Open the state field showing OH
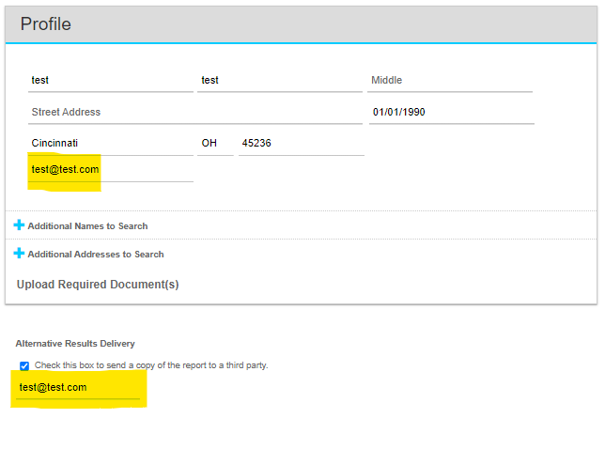 point(215,144)
